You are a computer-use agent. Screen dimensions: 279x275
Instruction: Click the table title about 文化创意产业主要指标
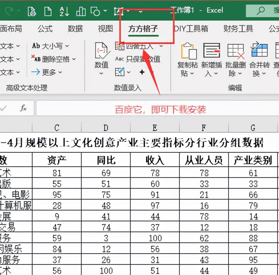pyautogui.click(x=132, y=143)
